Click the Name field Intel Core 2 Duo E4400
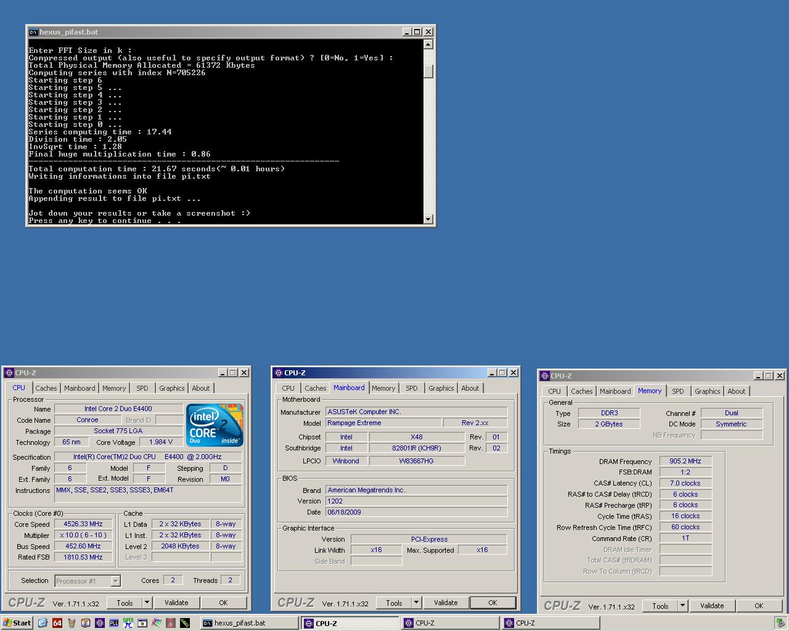789x631 pixels. [x=118, y=409]
